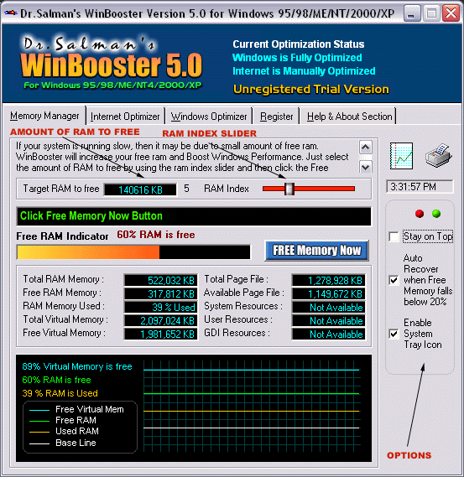Viewport: 464px width, 477px height.
Task: Click the 39 % Used value
Action: pos(161,308)
